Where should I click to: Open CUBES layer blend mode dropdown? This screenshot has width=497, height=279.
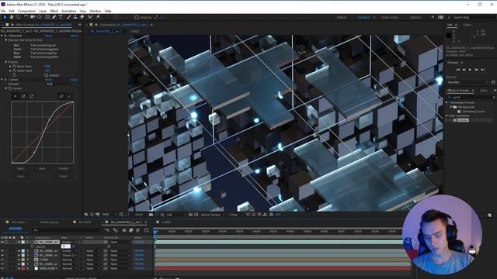(x=69, y=260)
